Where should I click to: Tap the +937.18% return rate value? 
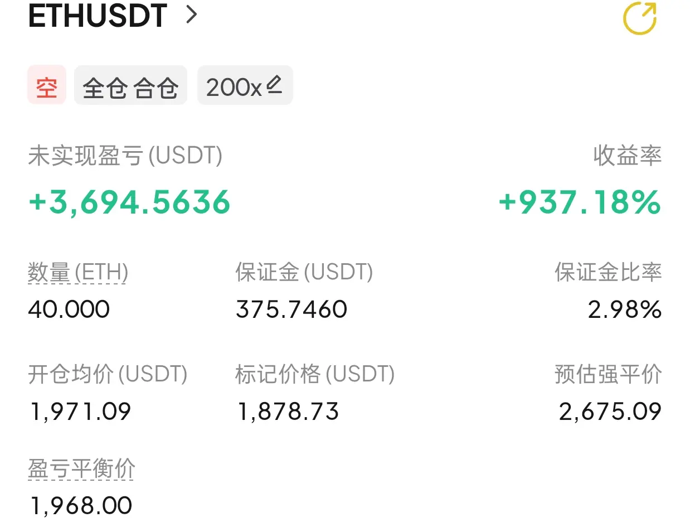(580, 201)
